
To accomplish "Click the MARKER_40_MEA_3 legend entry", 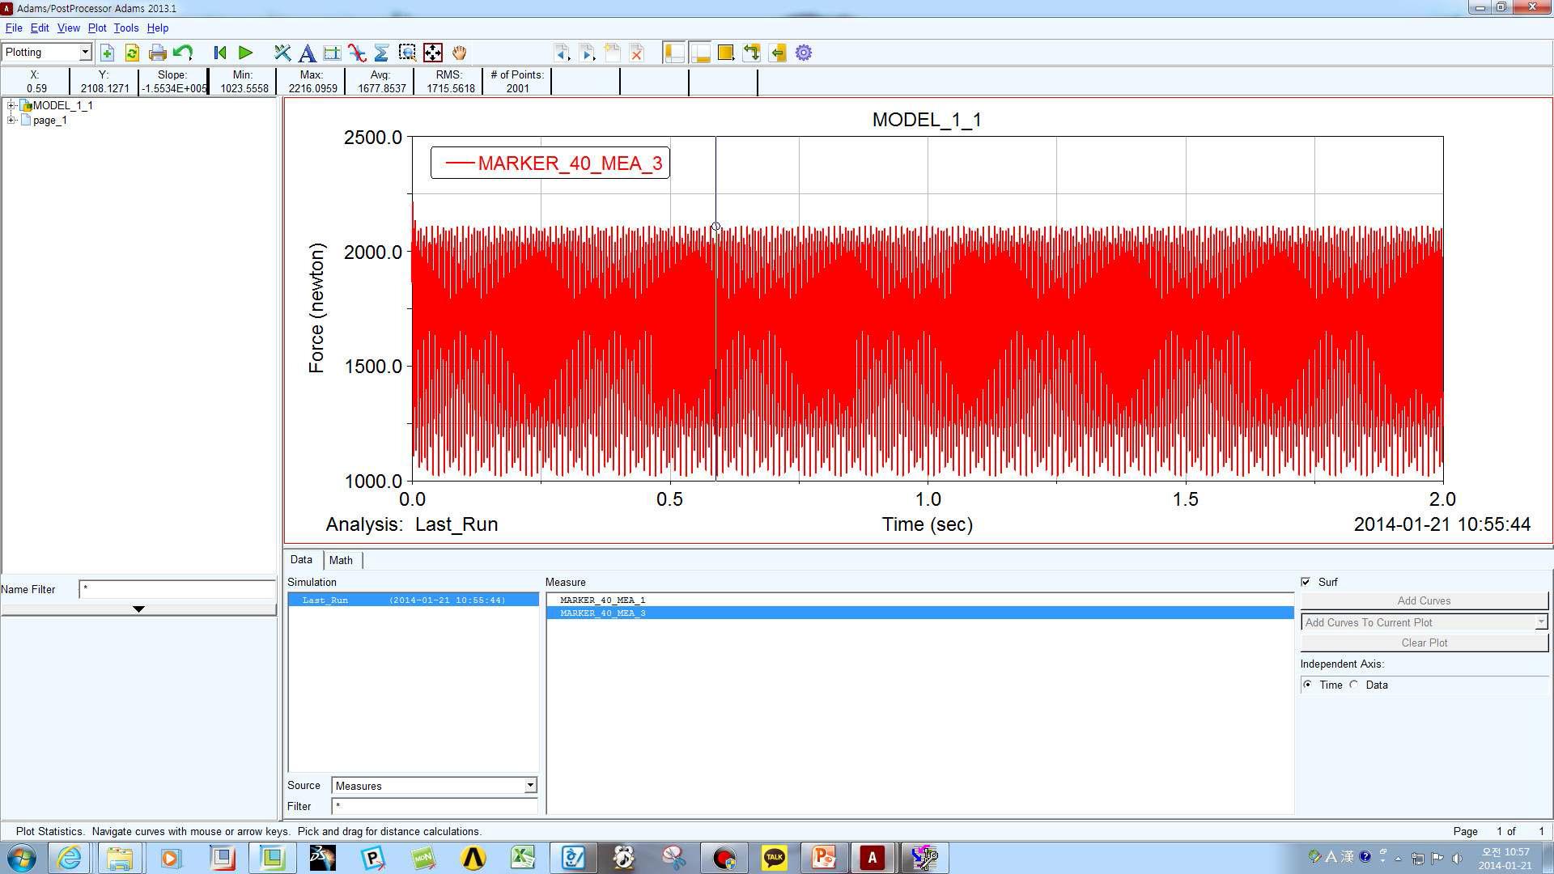I will [550, 163].
